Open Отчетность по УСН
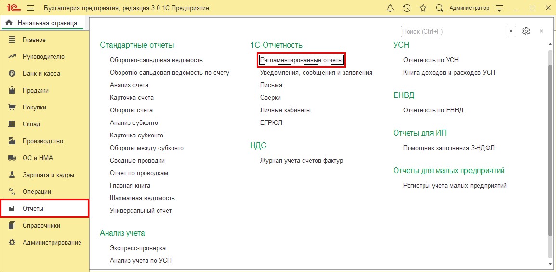The height and width of the screenshot is (272, 556). click(431, 60)
